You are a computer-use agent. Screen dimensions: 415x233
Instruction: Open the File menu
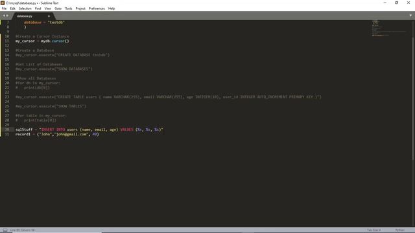pyautogui.click(x=4, y=8)
